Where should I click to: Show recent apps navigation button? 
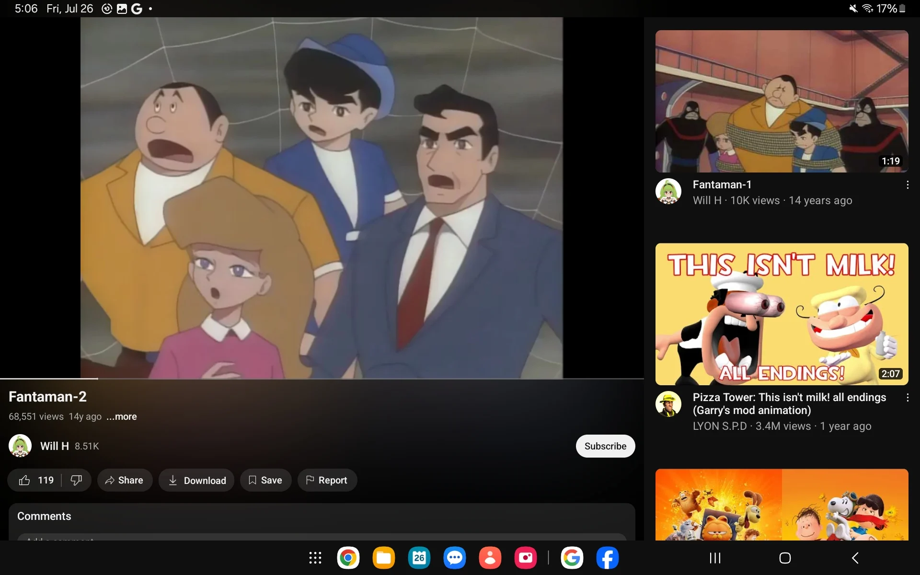tap(715, 558)
